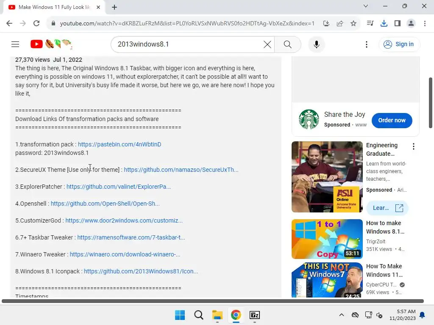Open the 7+ Taskbar Tweaker ramensoftware link
The height and width of the screenshot is (325, 434).
pyautogui.click(x=131, y=237)
